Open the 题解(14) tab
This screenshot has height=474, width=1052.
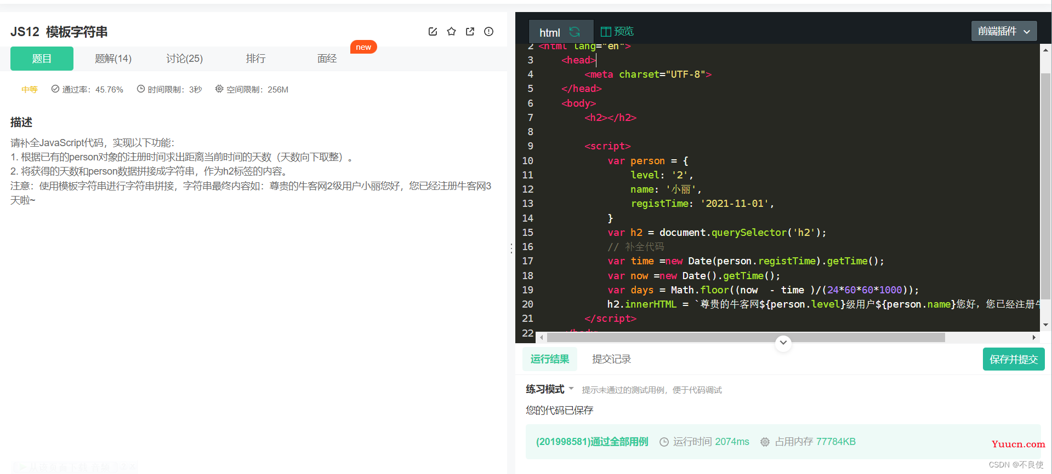[x=113, y=59]
